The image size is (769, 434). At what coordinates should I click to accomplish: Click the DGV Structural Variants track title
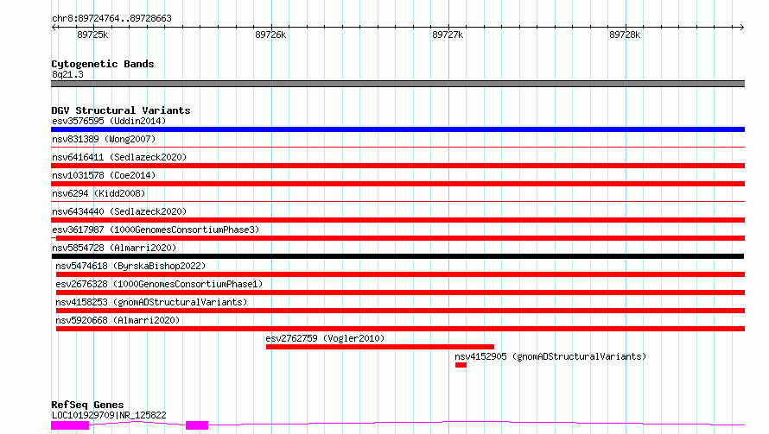121,110
